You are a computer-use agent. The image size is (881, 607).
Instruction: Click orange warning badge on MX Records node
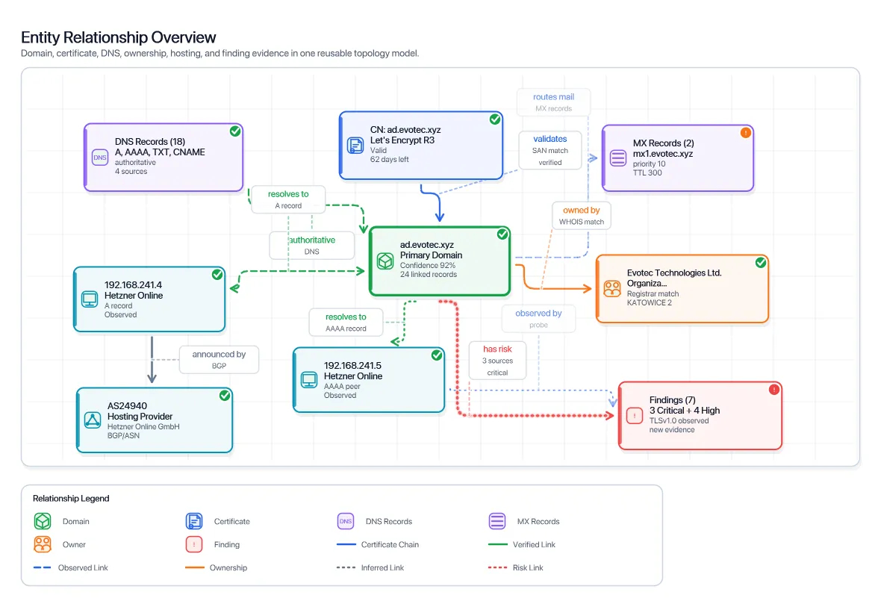[x=746, y=133]
